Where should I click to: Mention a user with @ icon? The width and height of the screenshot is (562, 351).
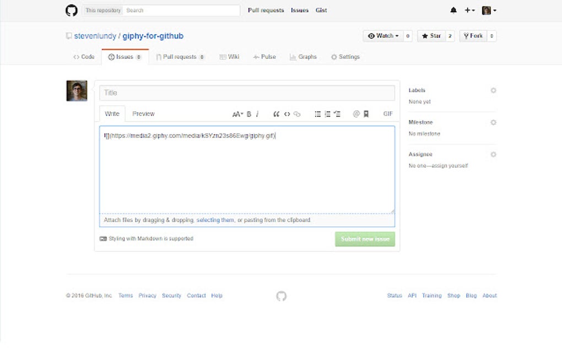(356, 114)
